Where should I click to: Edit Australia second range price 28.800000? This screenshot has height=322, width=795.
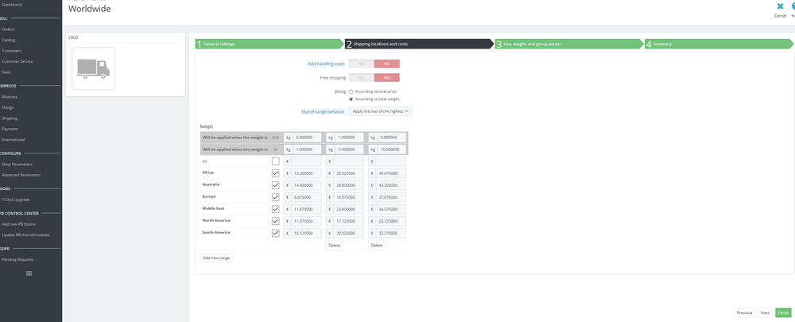[x=349, y=185]
